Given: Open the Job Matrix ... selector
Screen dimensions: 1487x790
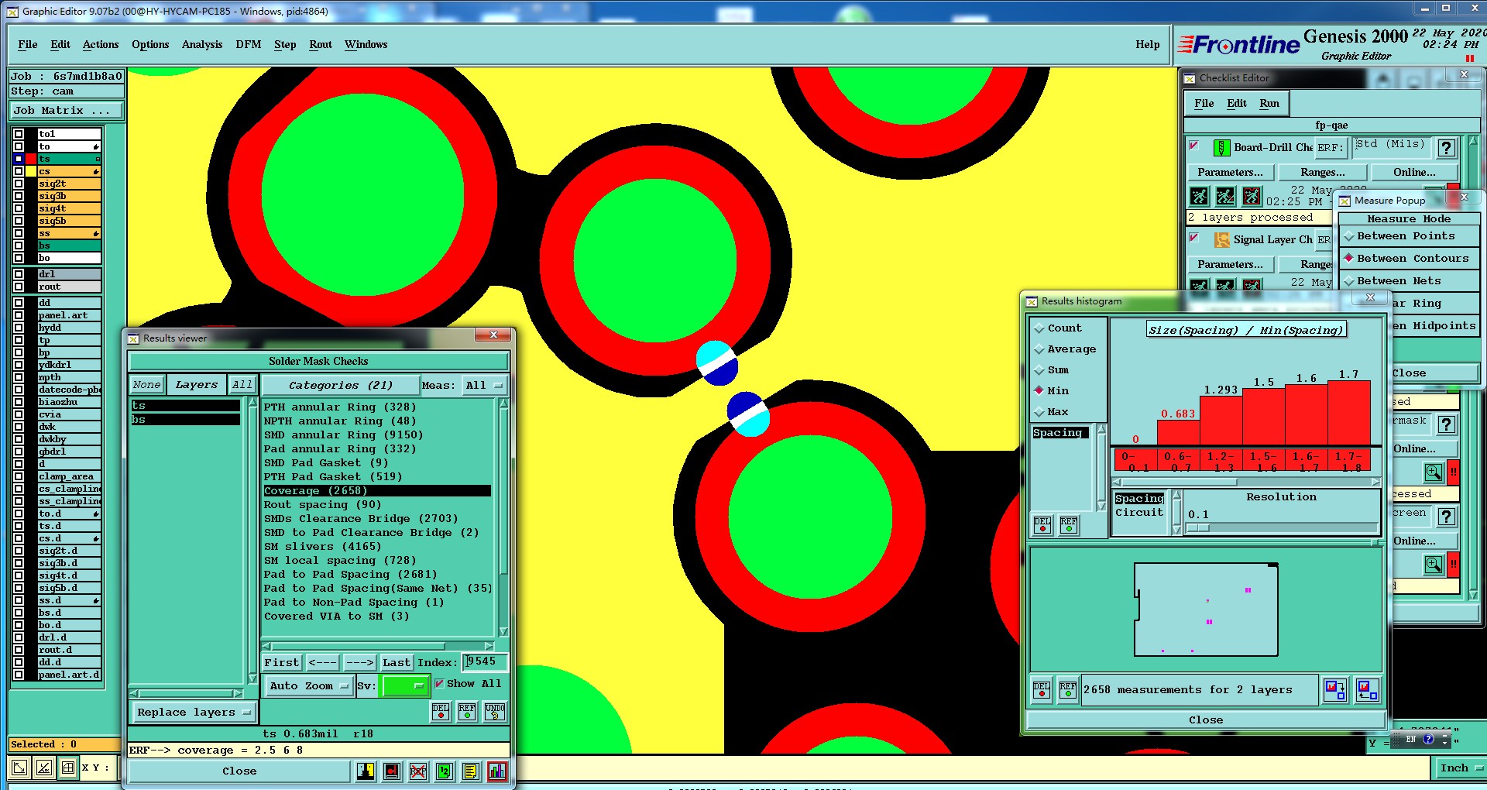Looking at the screenshot, I should pyautogui.click(x=67, y=111).
